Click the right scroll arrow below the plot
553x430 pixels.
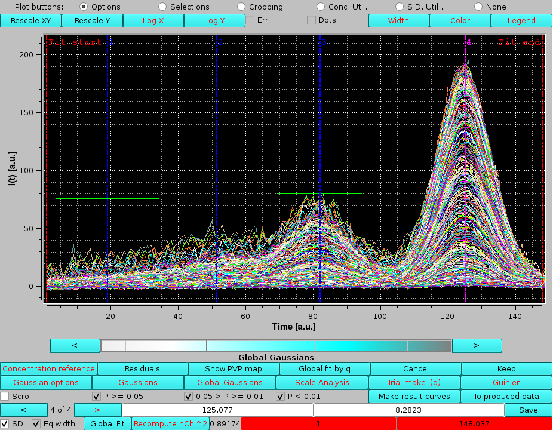[x=477, y=345]
